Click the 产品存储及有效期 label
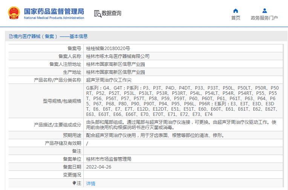This screenshot has width=288, height=190. coord(63,143)
